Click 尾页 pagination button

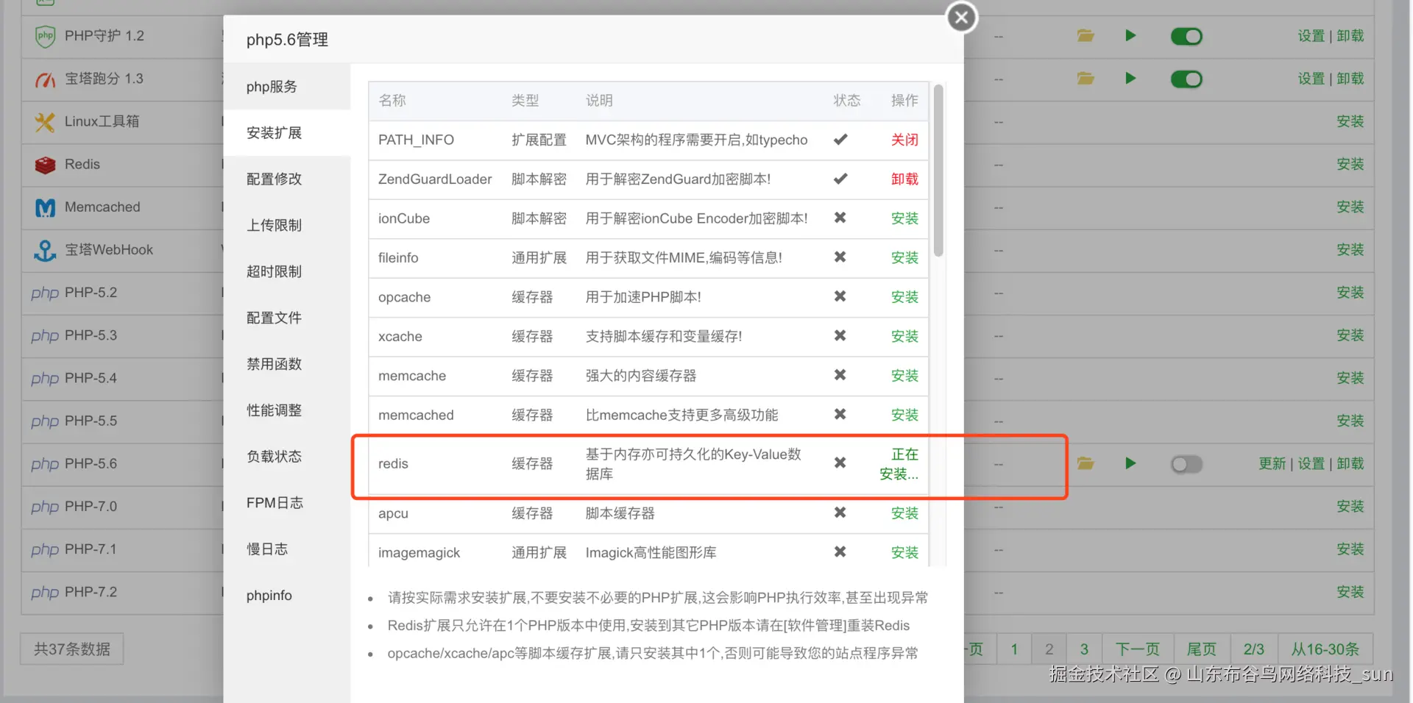[1202, 649]
